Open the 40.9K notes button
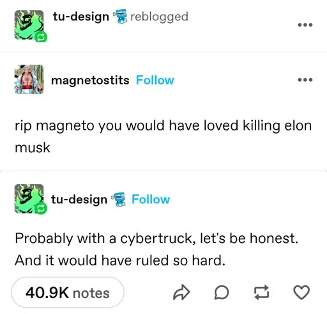This screenshot has height=314, width=327. 68,292
